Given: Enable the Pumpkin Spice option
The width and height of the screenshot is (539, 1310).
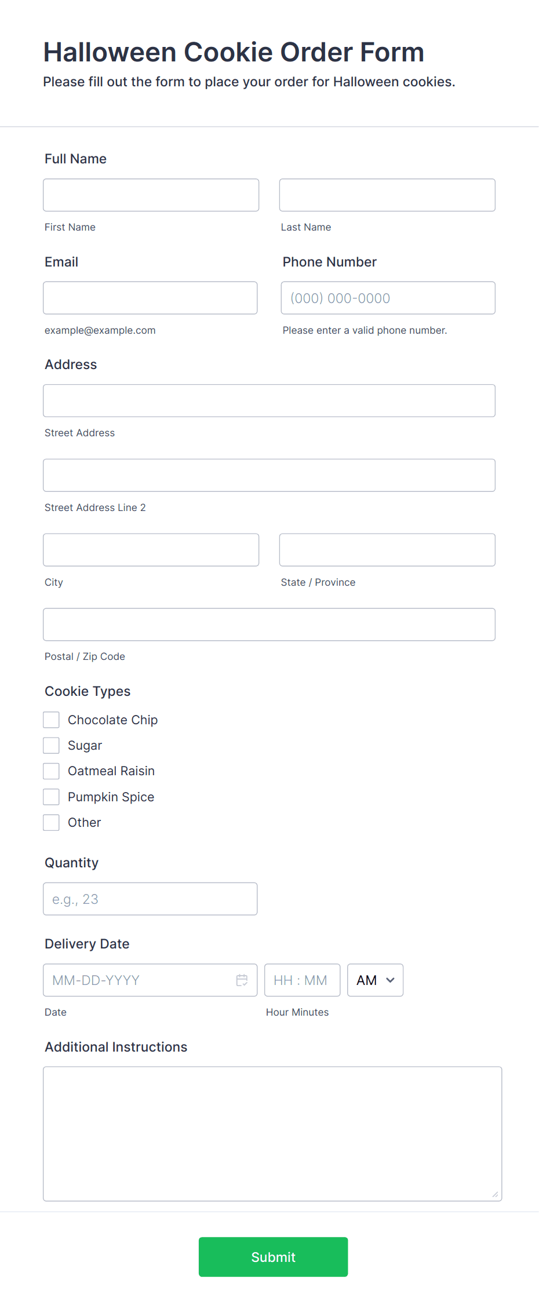Looking at the screenshot, I should (51, 797).
